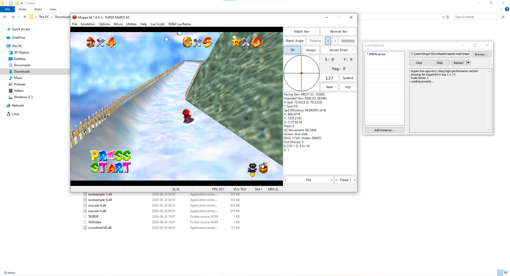Click the joystick circle control
This screenshot has width=510, height=276.
click(301, 73)
